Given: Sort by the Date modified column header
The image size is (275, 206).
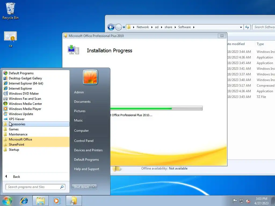Looking at the screenshot, I should pos(236,44).
